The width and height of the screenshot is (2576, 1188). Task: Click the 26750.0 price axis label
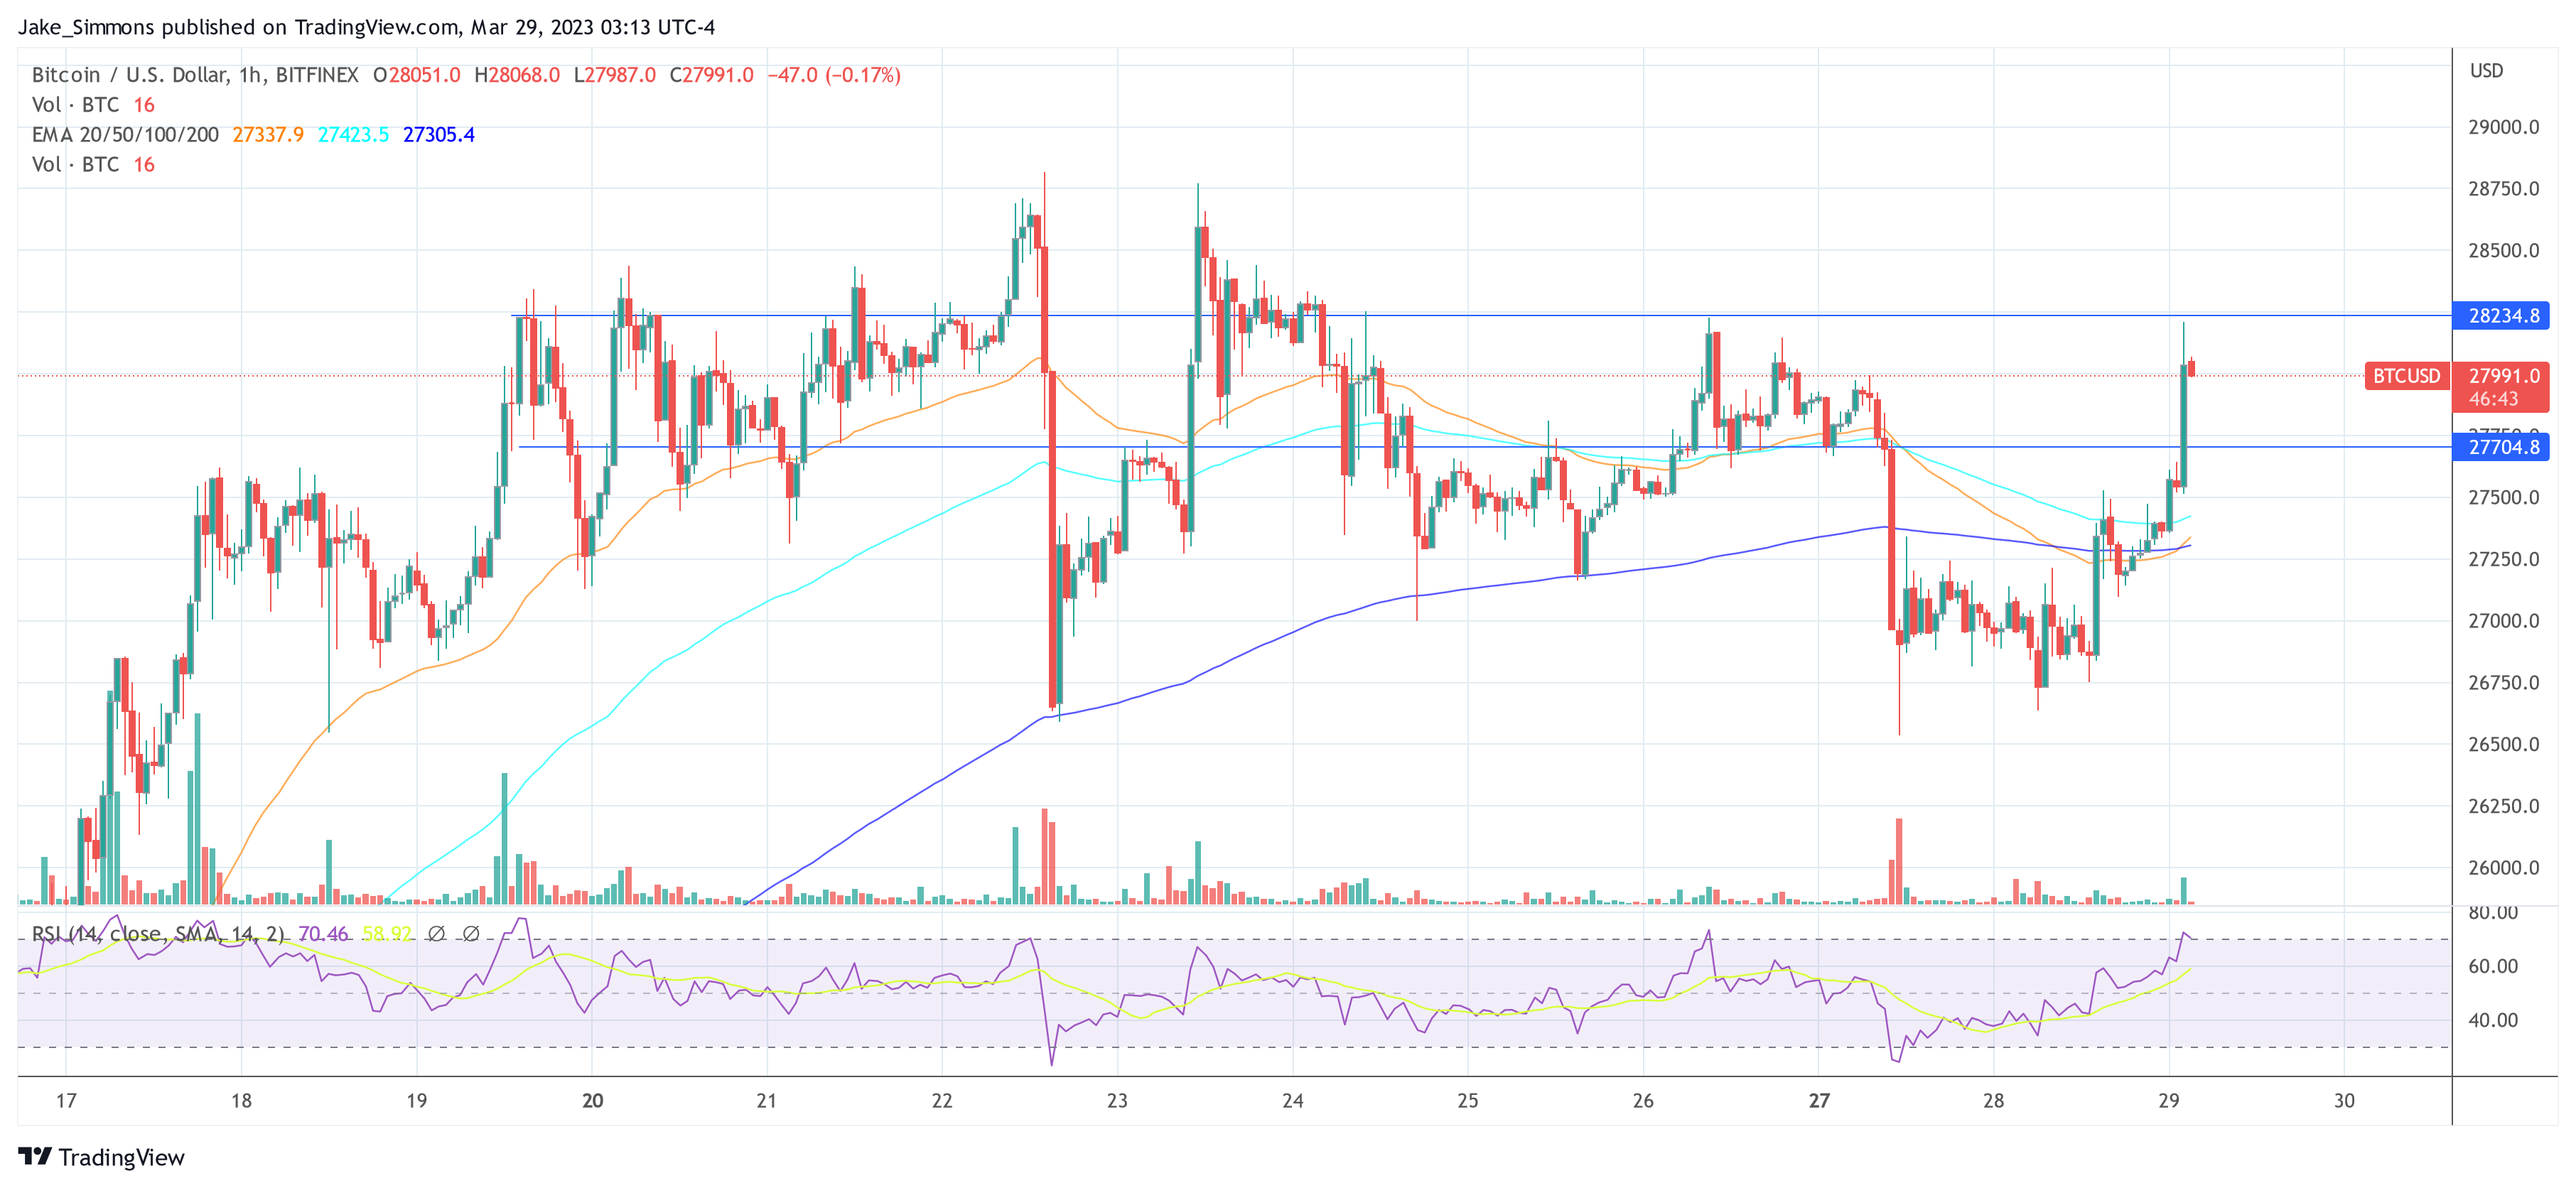point(2503,683)
